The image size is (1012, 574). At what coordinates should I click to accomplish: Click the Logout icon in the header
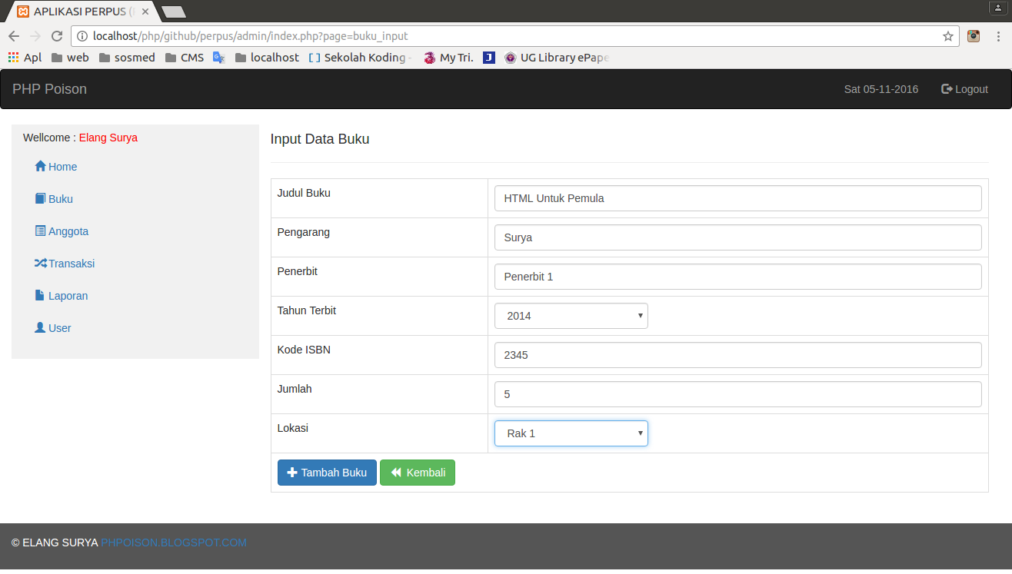tap(947, 88)
